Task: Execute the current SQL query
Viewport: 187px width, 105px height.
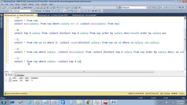Action: [37, 11]
